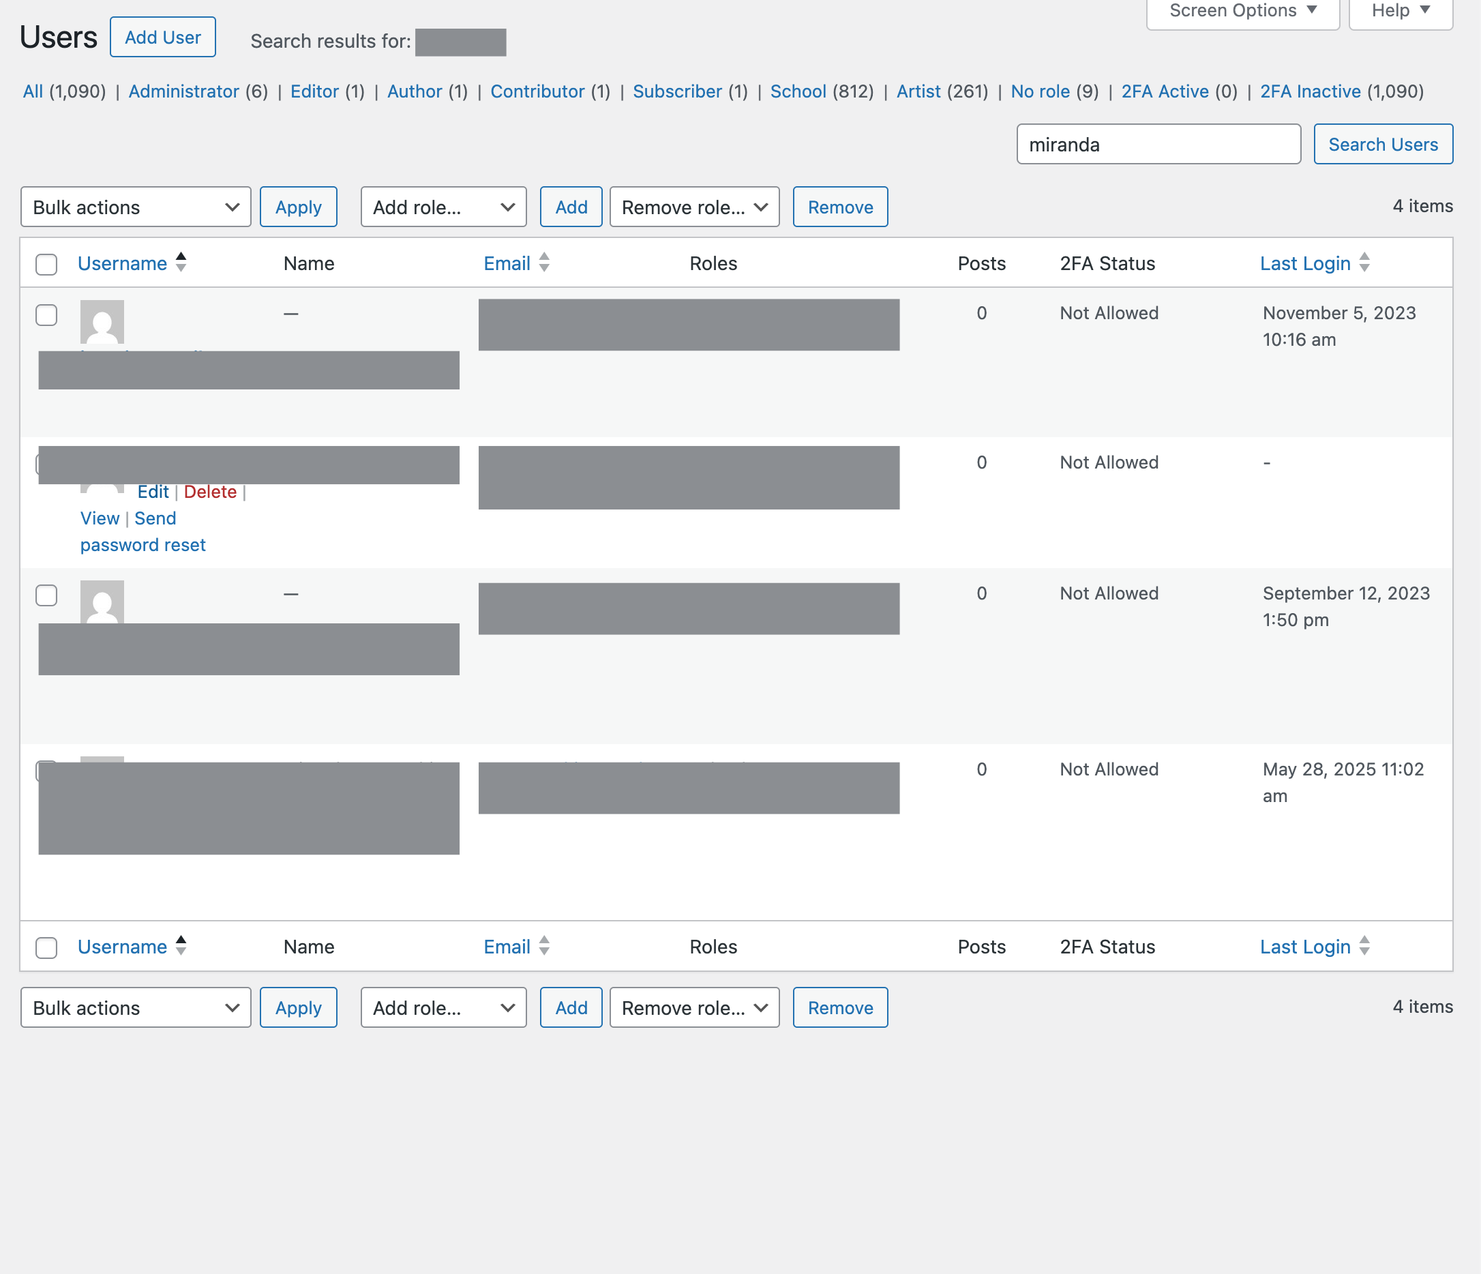Expand the Screen Options tab

coord(1242,11)
